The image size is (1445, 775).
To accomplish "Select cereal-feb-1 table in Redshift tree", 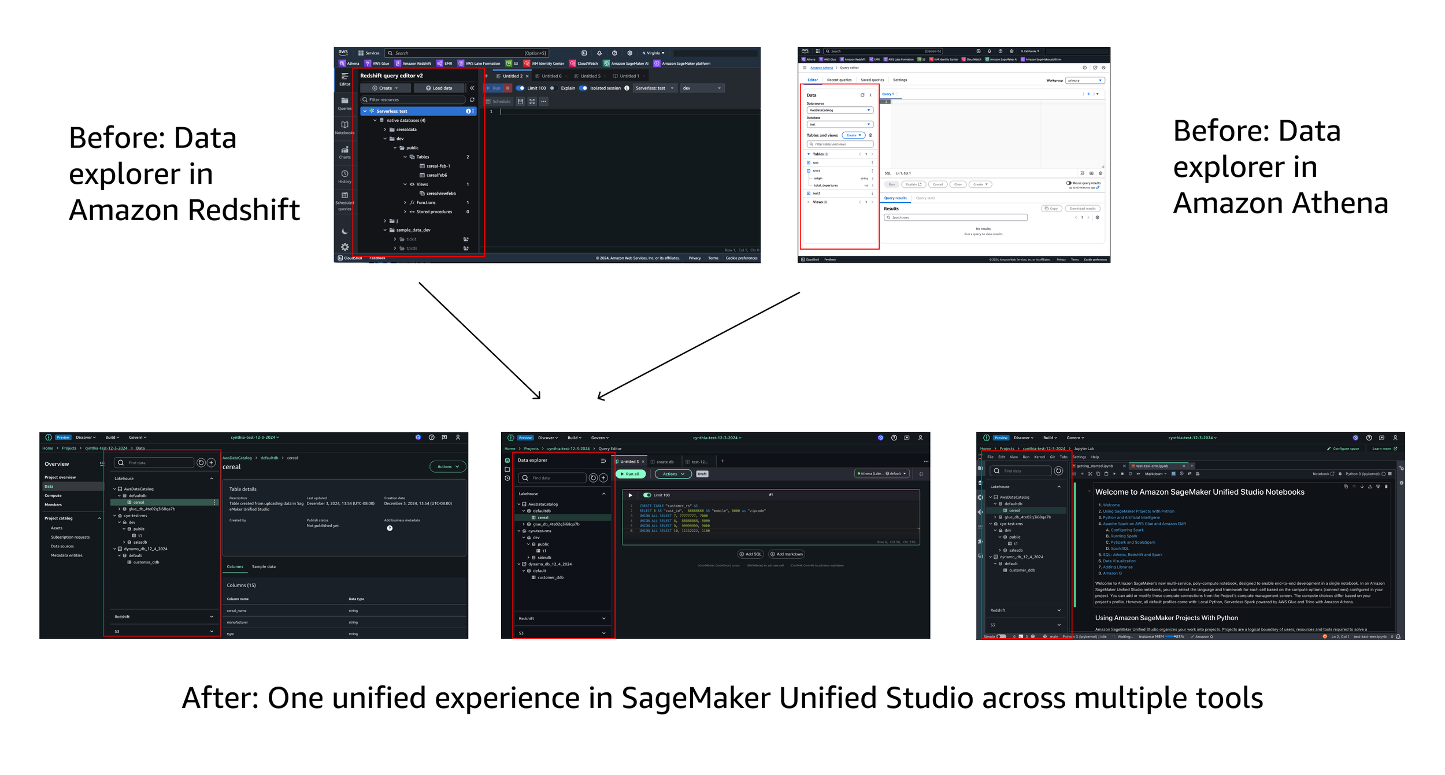I will click(x=438, y=166).
